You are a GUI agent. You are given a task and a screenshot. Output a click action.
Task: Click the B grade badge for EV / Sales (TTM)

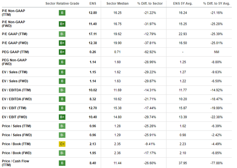(62, 72)
